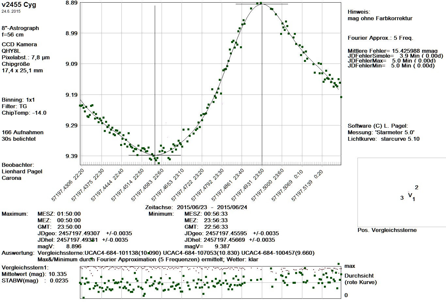
Task: Click the Fourier Approx. 5 Freq. text
Action: tap(380, 38)
